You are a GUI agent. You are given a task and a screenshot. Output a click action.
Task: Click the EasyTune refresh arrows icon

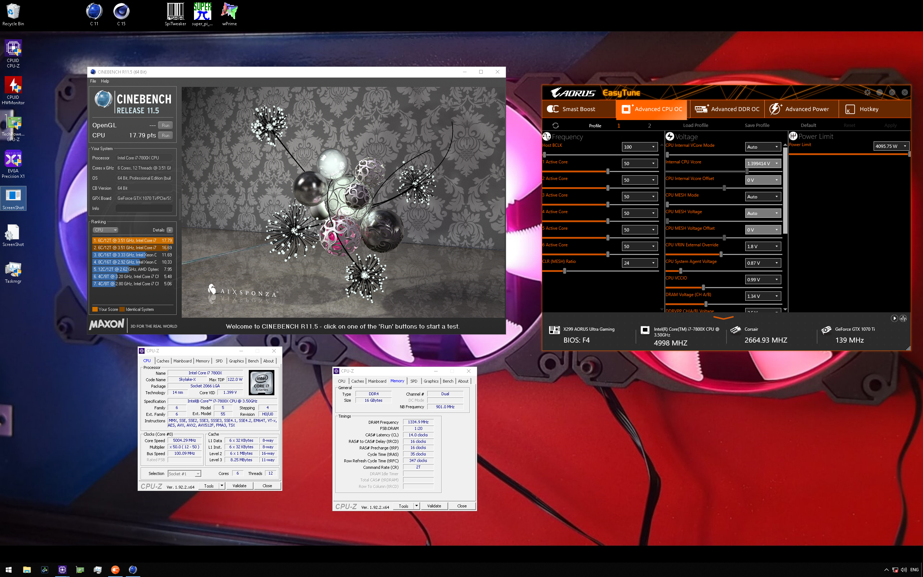tap(555, 125)
